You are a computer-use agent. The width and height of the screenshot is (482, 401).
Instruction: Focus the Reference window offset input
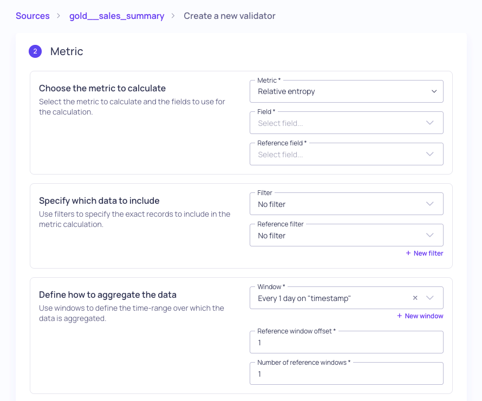[347, 342]
